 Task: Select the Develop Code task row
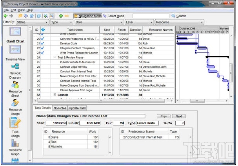(104, 43)
